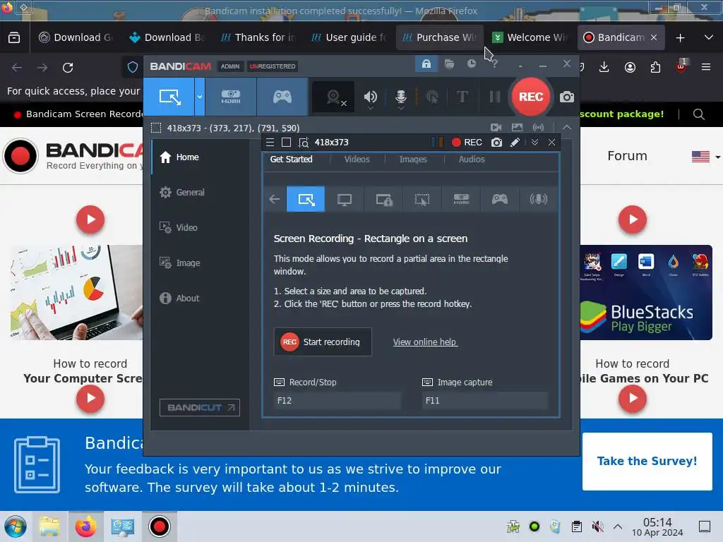
Task: Select HDMI device recording mode in Bandicam's main toolbar
Action: [x=231, y=97]
